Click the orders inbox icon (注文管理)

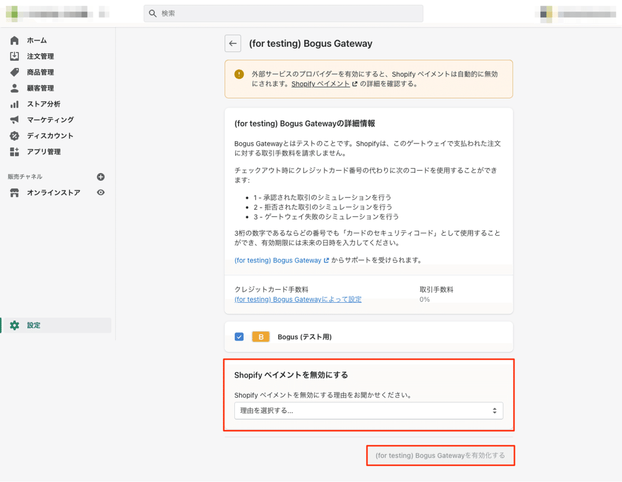pos(15,56)
